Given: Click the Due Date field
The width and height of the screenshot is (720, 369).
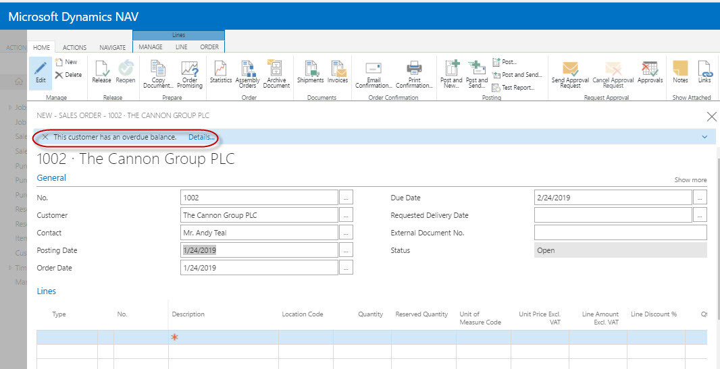Looking at the screenshot, I should [613, 198].
